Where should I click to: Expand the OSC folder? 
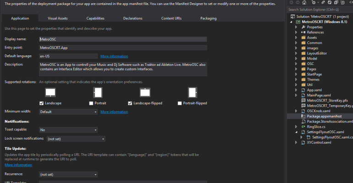click(x=296, y=64)
